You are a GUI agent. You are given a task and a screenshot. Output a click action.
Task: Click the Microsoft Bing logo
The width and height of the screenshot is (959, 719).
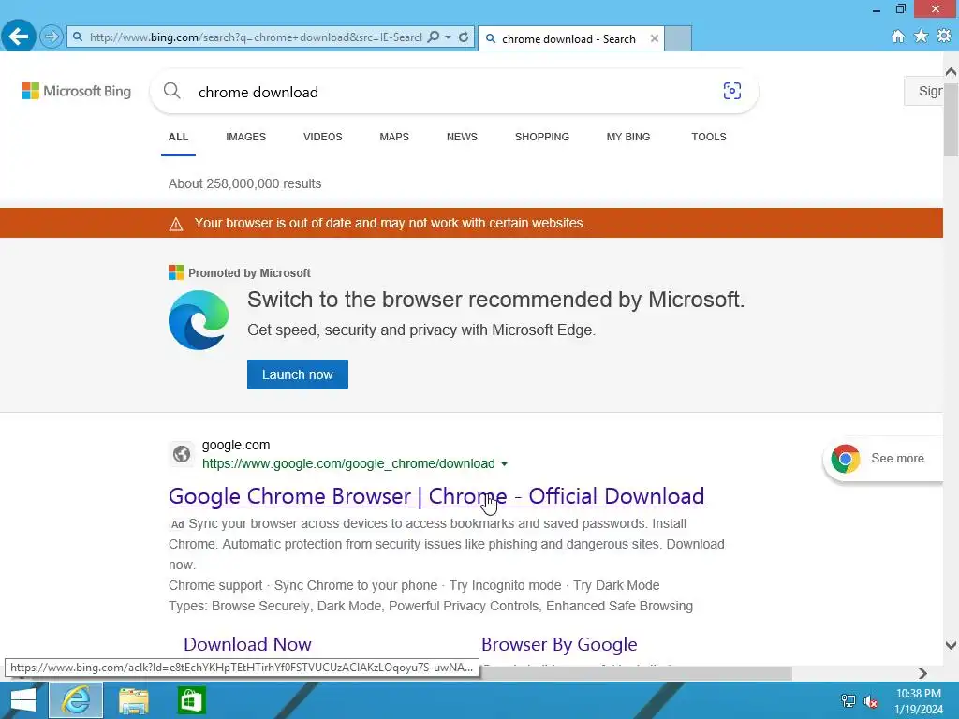pos(77,91)
